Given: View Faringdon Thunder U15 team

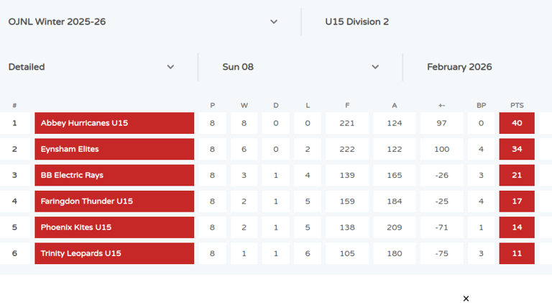Looking at the screenshot, I should [x=114, y=202].
